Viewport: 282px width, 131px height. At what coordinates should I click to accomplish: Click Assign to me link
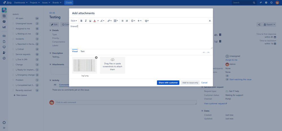tap(231, 60)
